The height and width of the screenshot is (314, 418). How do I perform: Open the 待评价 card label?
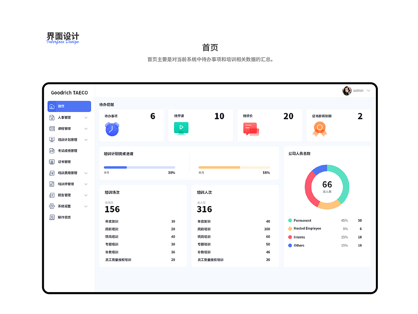pos(248,116)
